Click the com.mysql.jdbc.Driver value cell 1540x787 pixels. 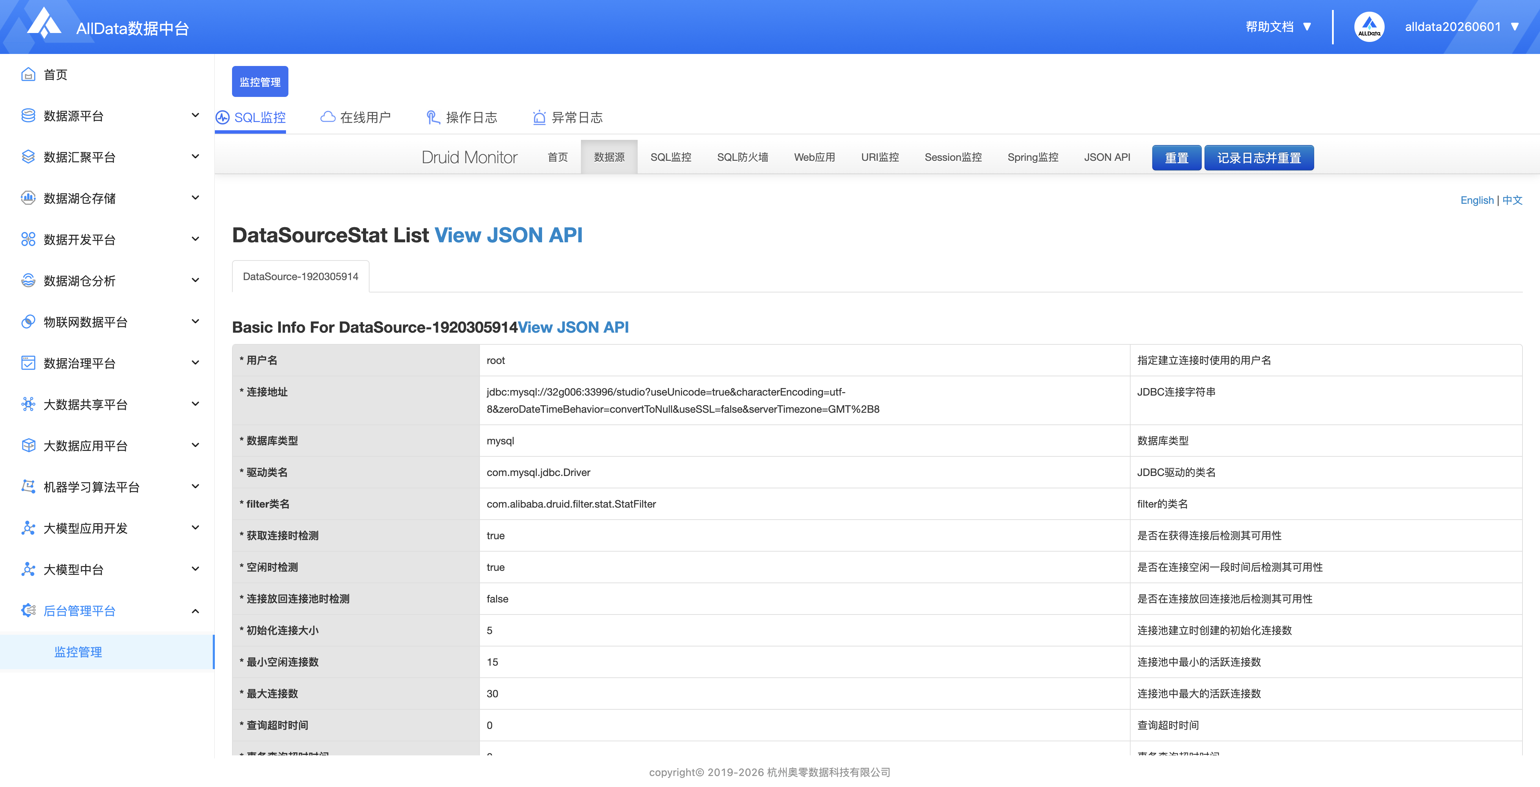(x=804, y=473)
